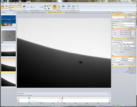This screenshot has width=137, height=107.
Task: Open the Setup icon in the ribbon
Action: (x=24, y=6)
